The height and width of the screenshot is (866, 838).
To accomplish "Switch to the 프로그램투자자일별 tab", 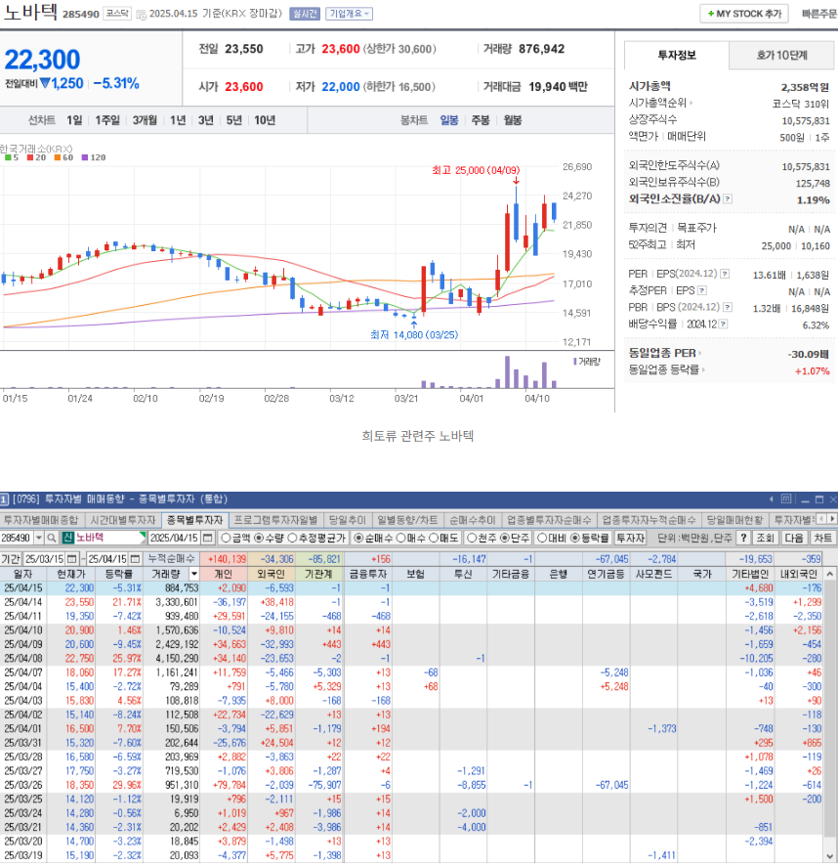I will pyautogui.click(x=275, y=520).
